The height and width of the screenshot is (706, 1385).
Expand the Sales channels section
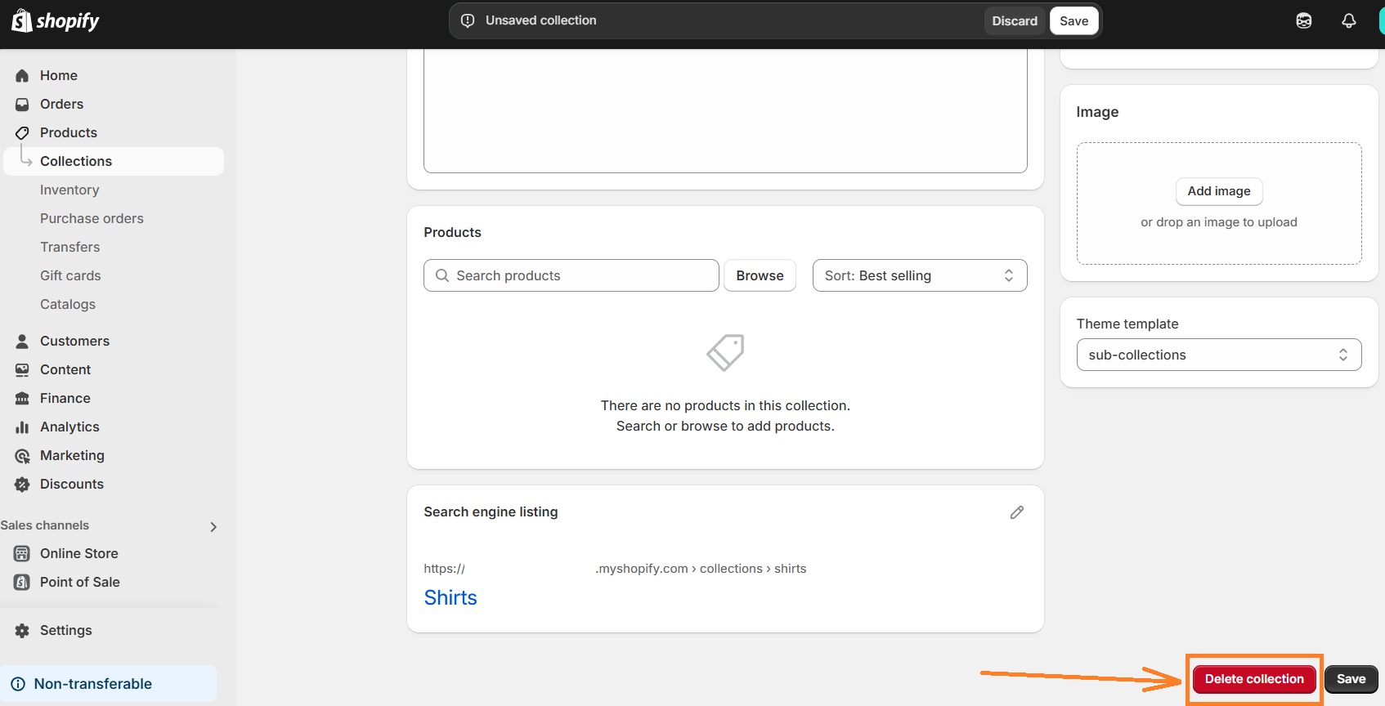tap(213, 526)
